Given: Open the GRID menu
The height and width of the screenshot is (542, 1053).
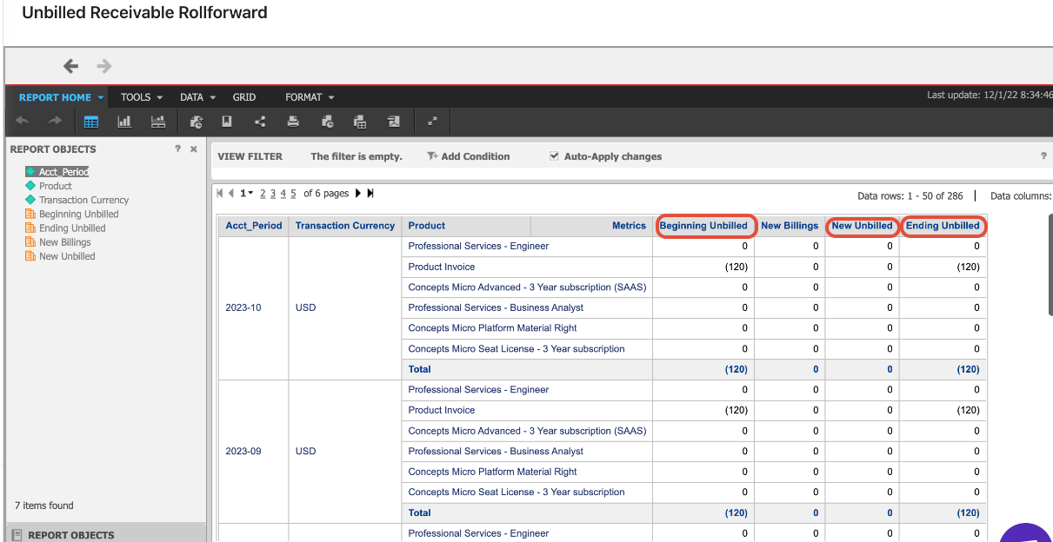Looking at the screenshot, I should pos(244,97).
